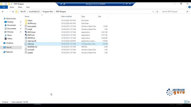Switch to large icons view layout

(189, 102)
